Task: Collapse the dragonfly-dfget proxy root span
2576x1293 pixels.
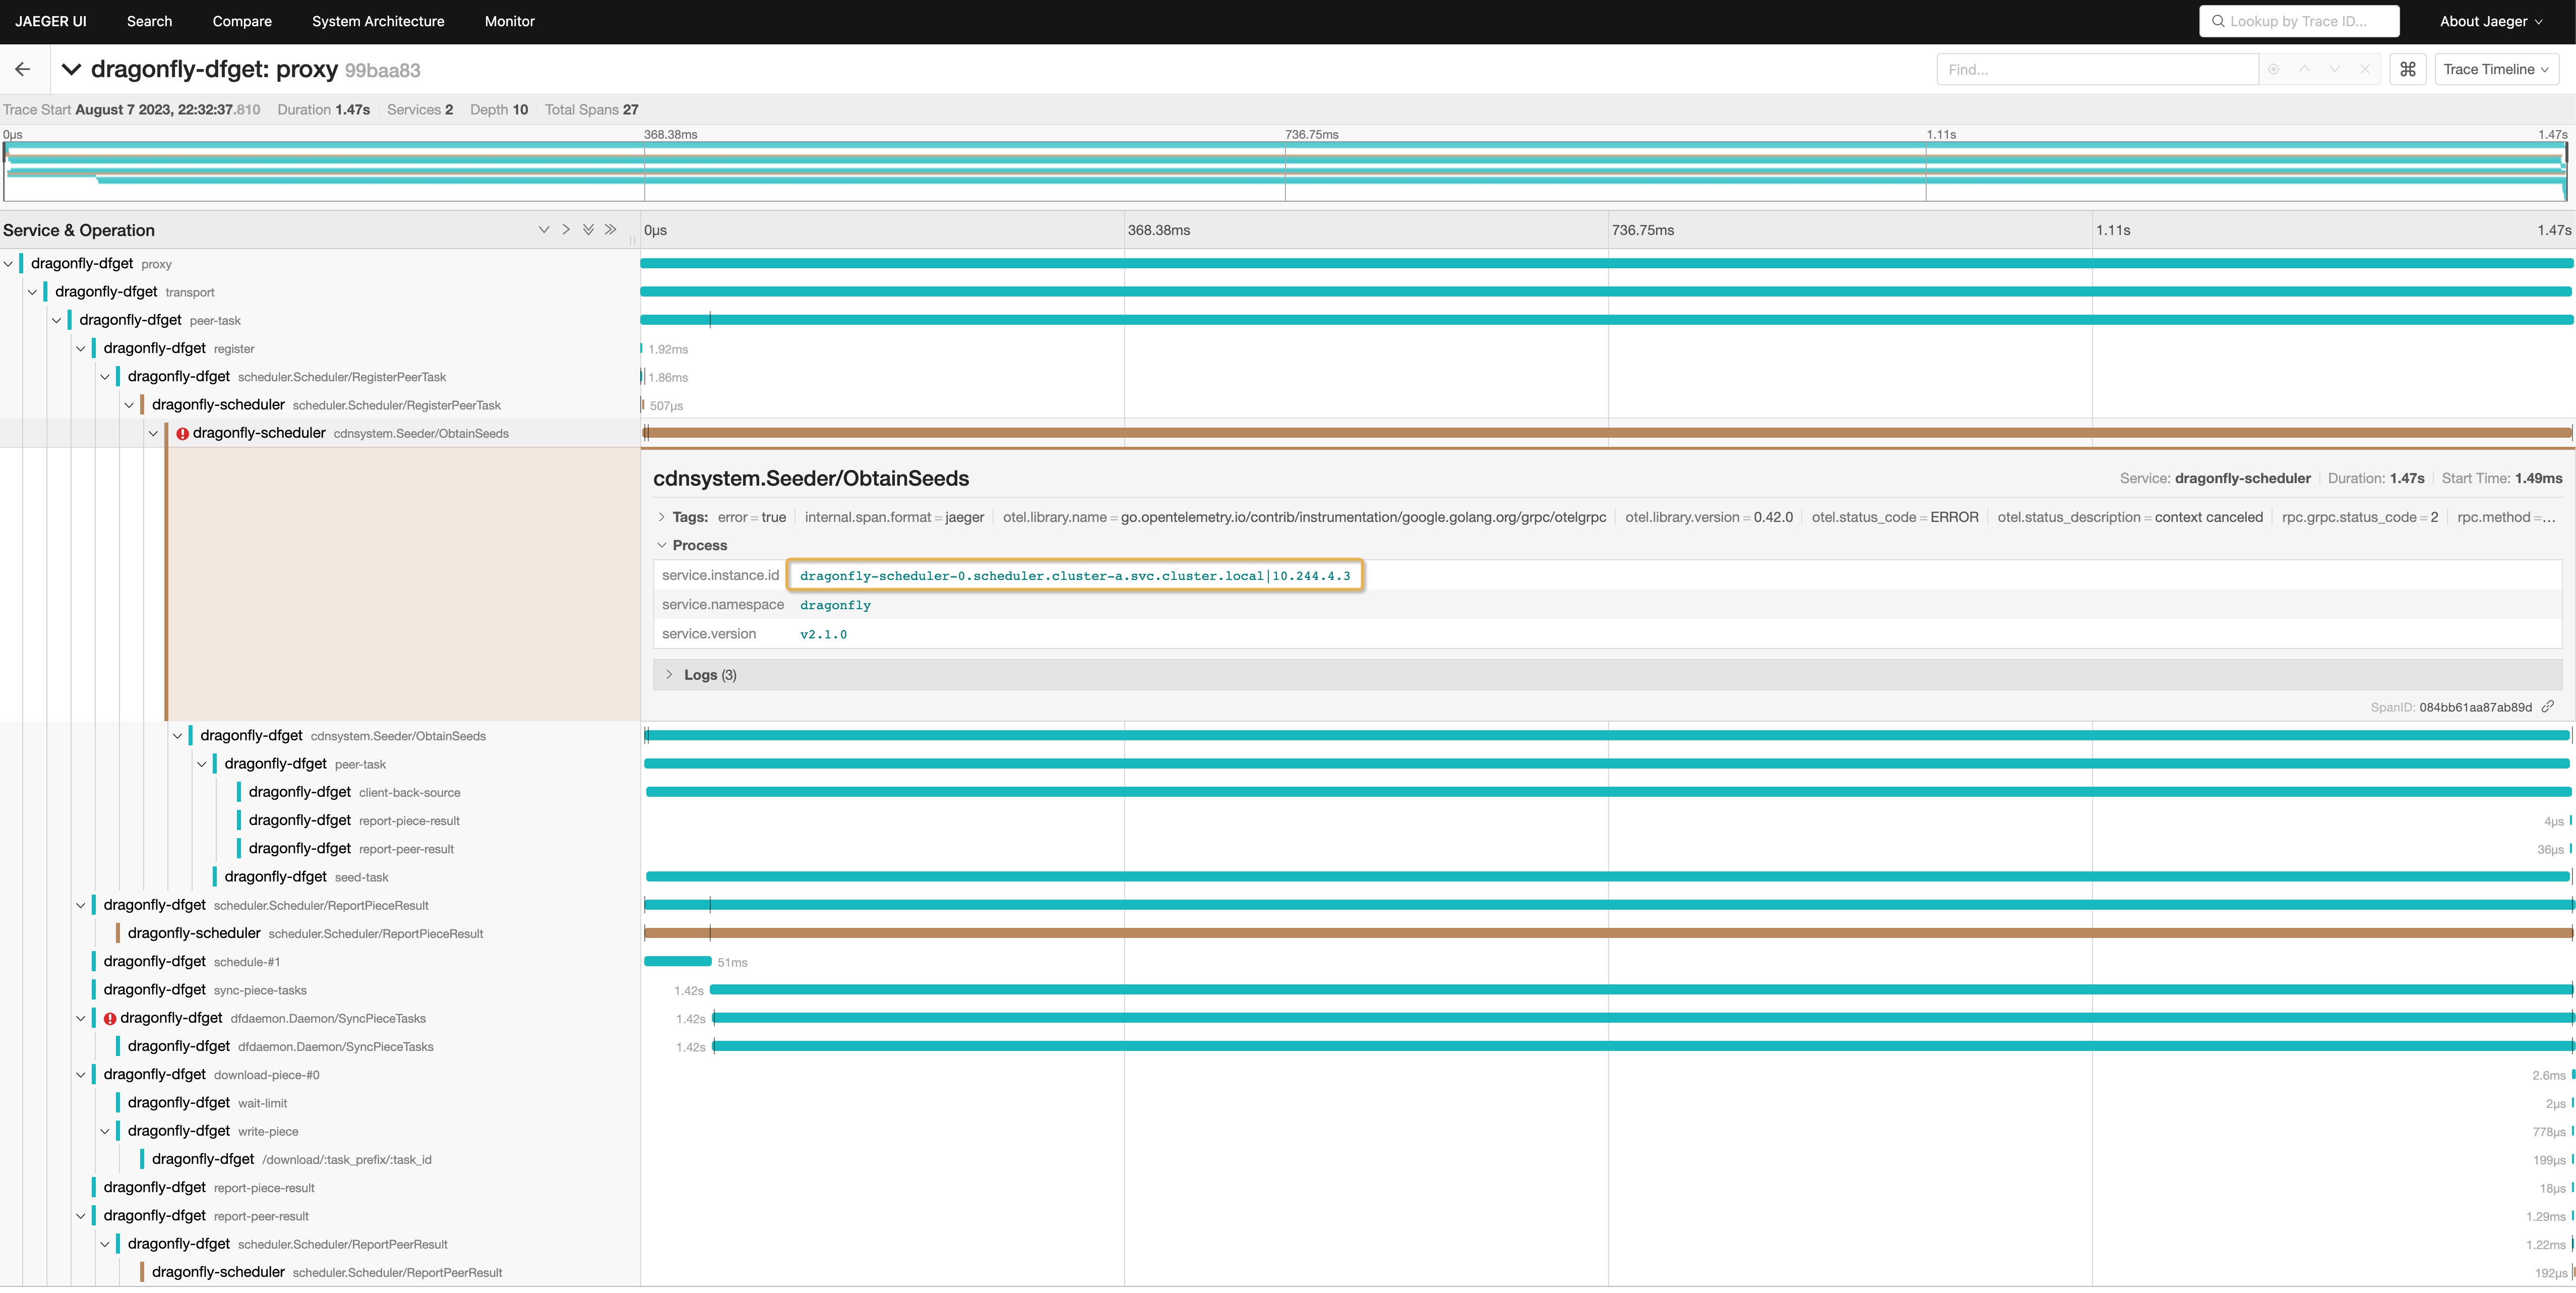Action: pos(8,264)
